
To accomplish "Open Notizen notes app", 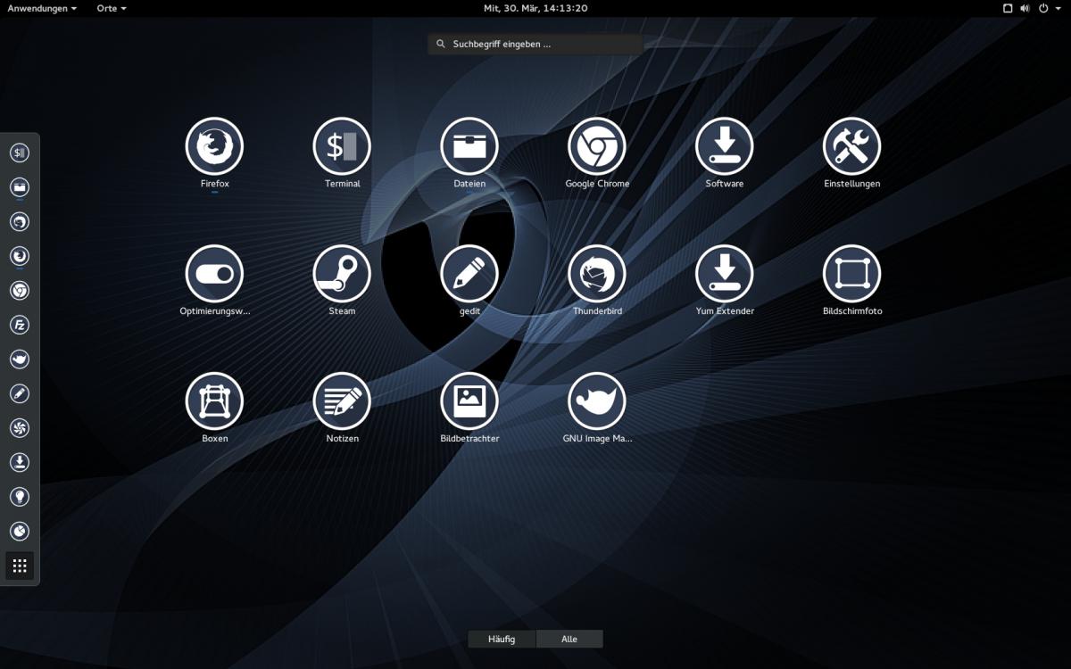I will click(x=343, y=401).
